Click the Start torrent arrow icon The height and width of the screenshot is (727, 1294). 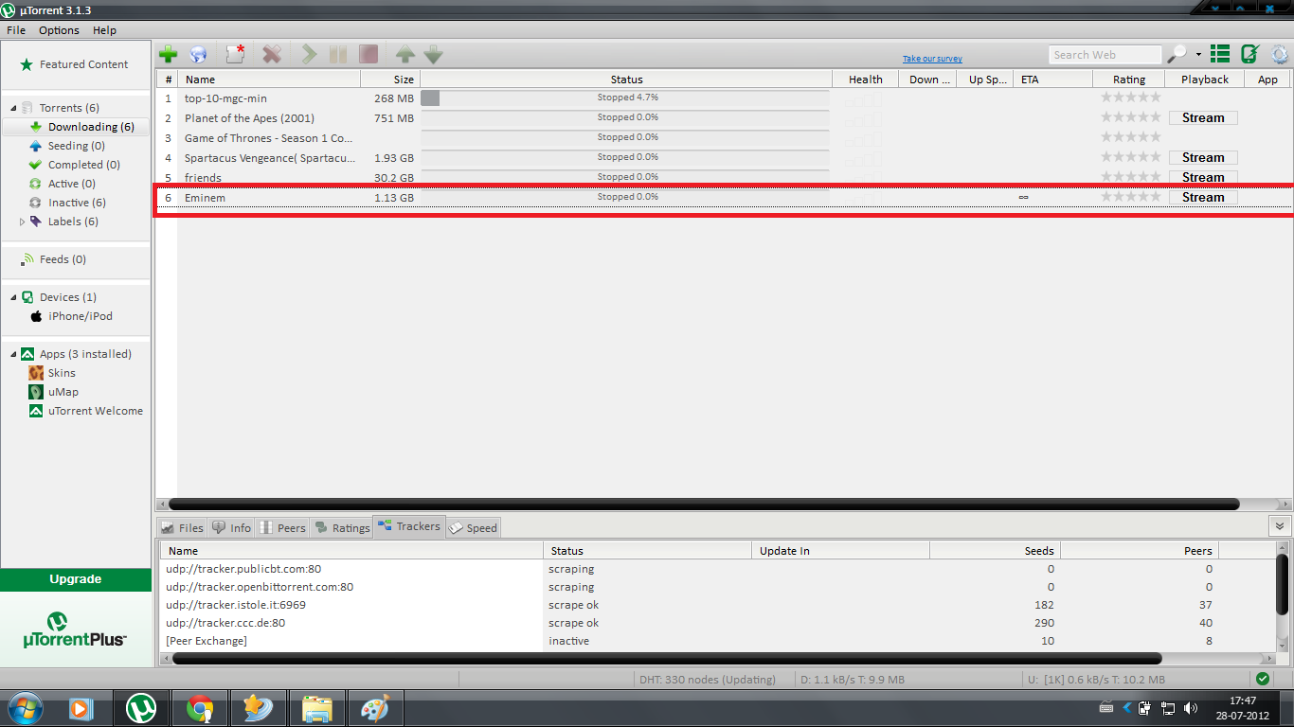tap(310, 55)
